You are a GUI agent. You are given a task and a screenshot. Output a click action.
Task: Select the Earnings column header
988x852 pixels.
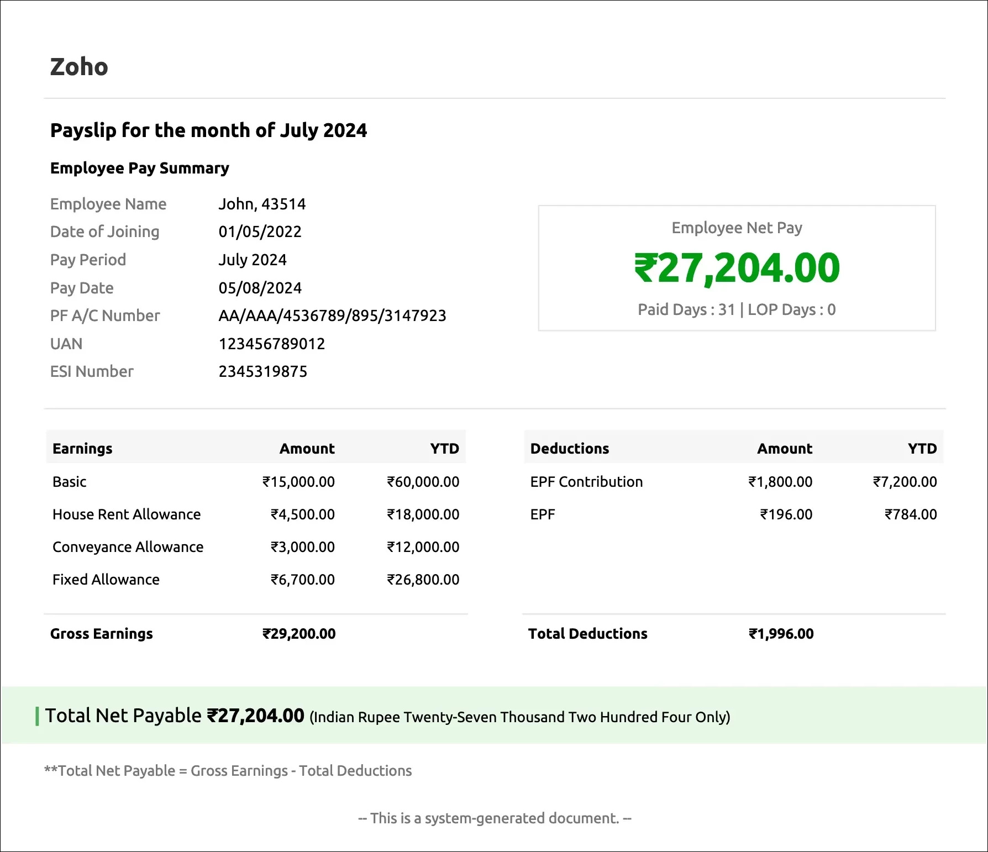pos(82,448)
